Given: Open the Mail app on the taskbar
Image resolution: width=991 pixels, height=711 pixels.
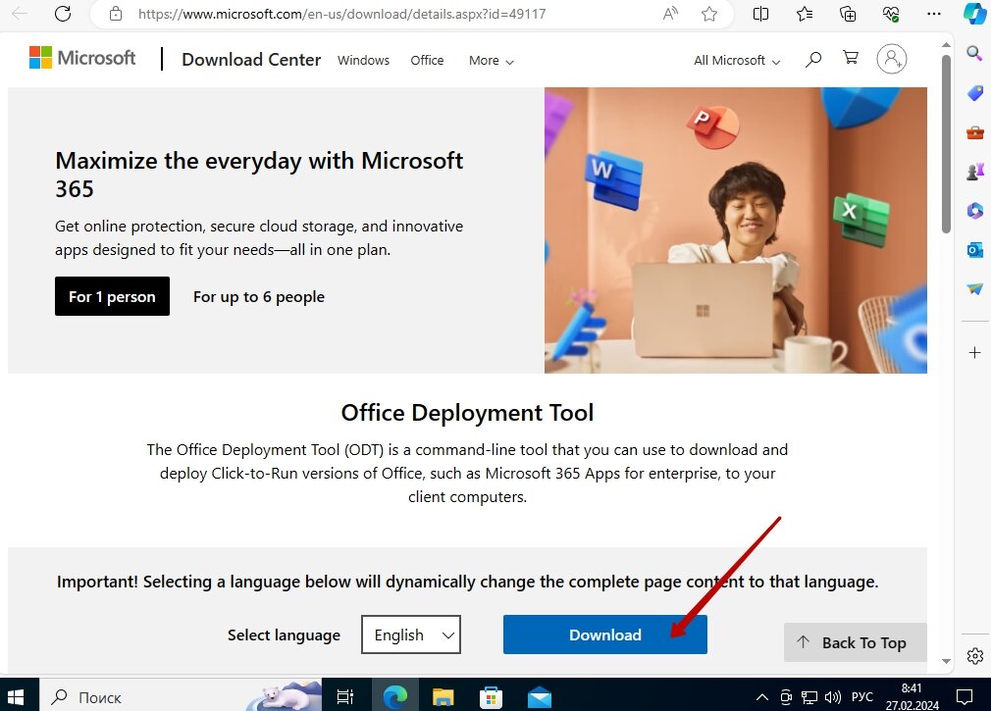Looking at the screenshot, I should [x=539, y=697].
